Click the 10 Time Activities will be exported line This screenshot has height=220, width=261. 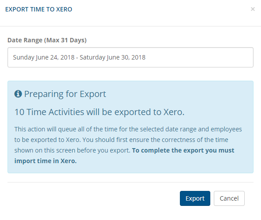(x=100, y=112)
